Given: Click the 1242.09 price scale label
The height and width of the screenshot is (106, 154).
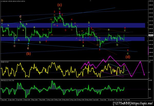Looking at the screenshot, I should [x=151, y=9].
